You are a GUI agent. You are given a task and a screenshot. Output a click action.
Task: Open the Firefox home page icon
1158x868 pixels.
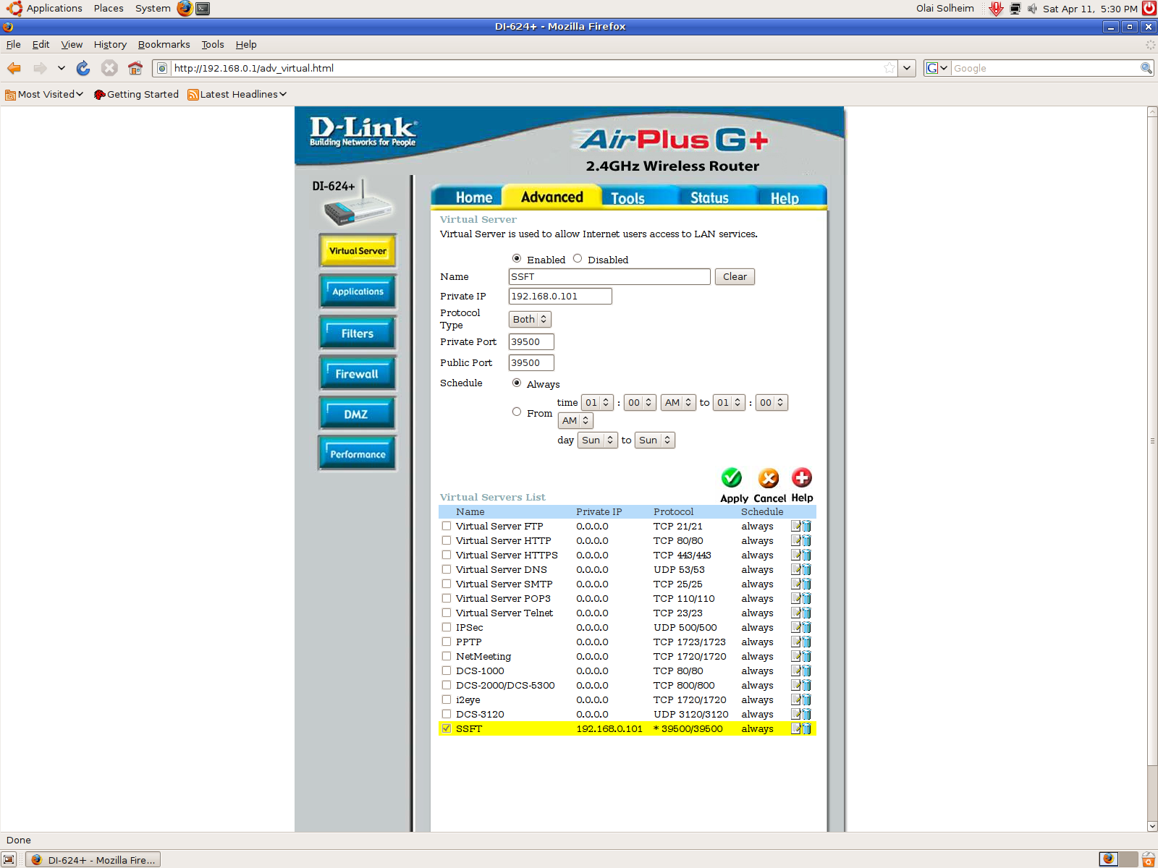(135, 68)
